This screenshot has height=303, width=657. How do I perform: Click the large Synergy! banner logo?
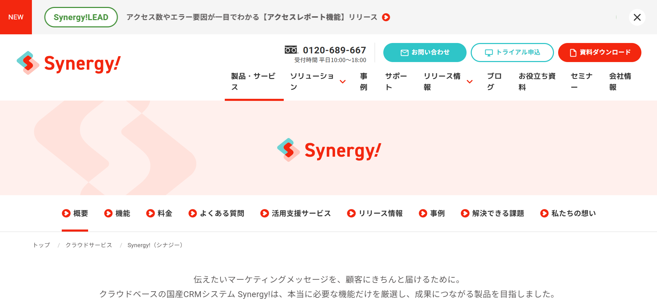tap(329, 150)
